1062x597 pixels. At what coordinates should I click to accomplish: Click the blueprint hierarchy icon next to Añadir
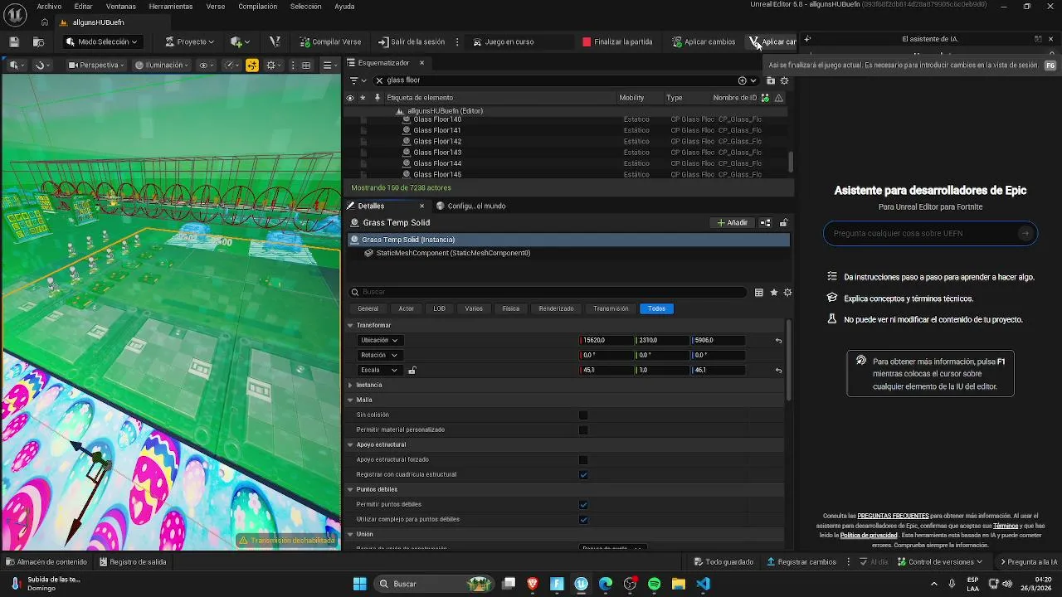click(765, 222)
